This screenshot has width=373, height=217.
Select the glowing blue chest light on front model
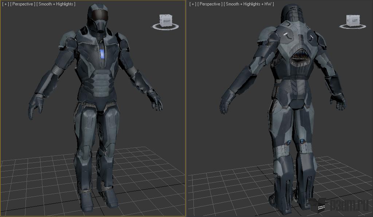coord(102,54)
